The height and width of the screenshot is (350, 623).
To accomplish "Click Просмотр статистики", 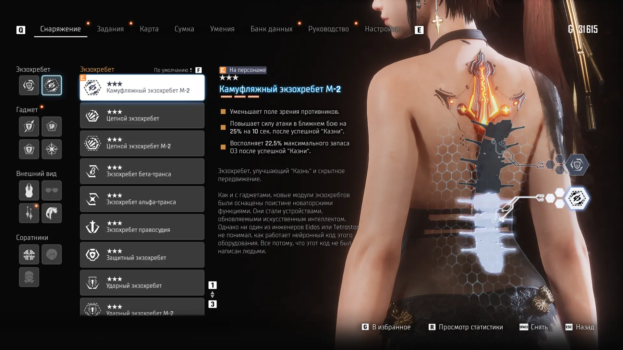I will (x=471, y=327).
